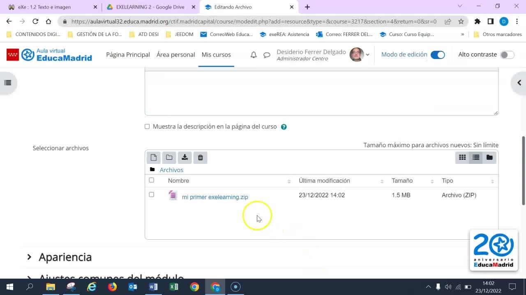Open Word from the taskbar
The image size is (526, 295).
point(153,287)
